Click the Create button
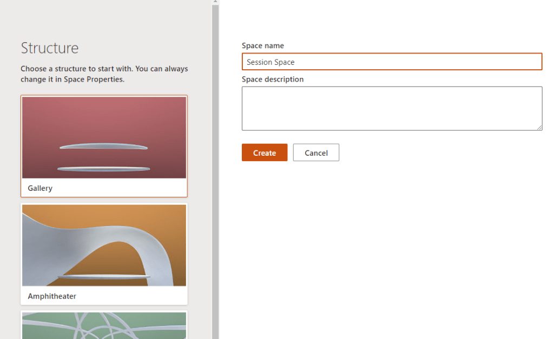The image size is (554, 339). pos(265,152)
